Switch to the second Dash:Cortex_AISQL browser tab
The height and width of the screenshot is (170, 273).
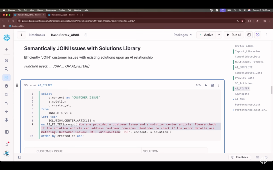[x=63, y=15]
